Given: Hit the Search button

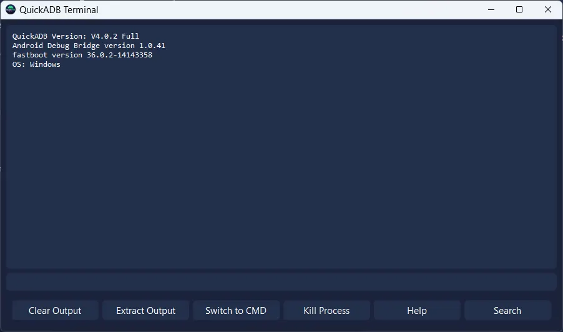Looking at the screenshot, I should [x=507, y=311].
